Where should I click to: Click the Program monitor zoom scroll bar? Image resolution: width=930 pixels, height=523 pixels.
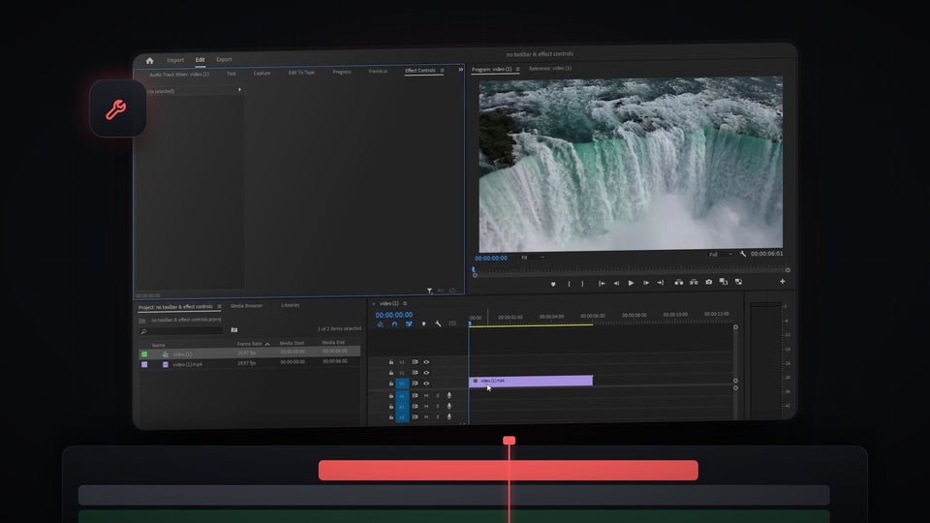point(631,273)
